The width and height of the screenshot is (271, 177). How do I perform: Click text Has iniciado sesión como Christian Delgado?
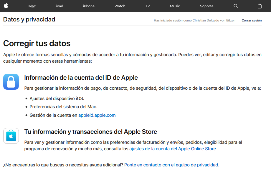(195, 20)
